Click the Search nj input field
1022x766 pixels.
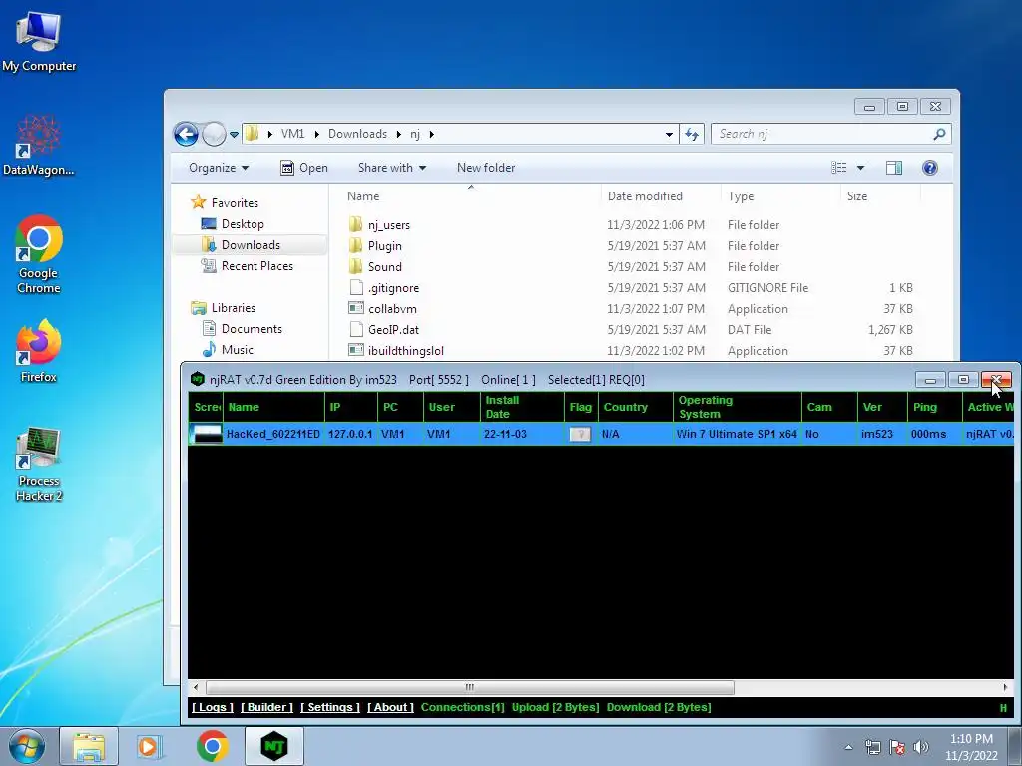pyautogui.click(x=821, y=134)
